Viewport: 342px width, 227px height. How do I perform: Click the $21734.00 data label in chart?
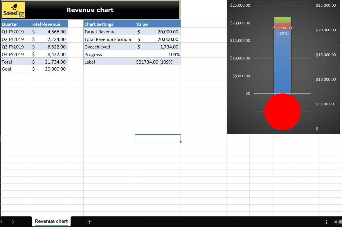coord(282,28)
